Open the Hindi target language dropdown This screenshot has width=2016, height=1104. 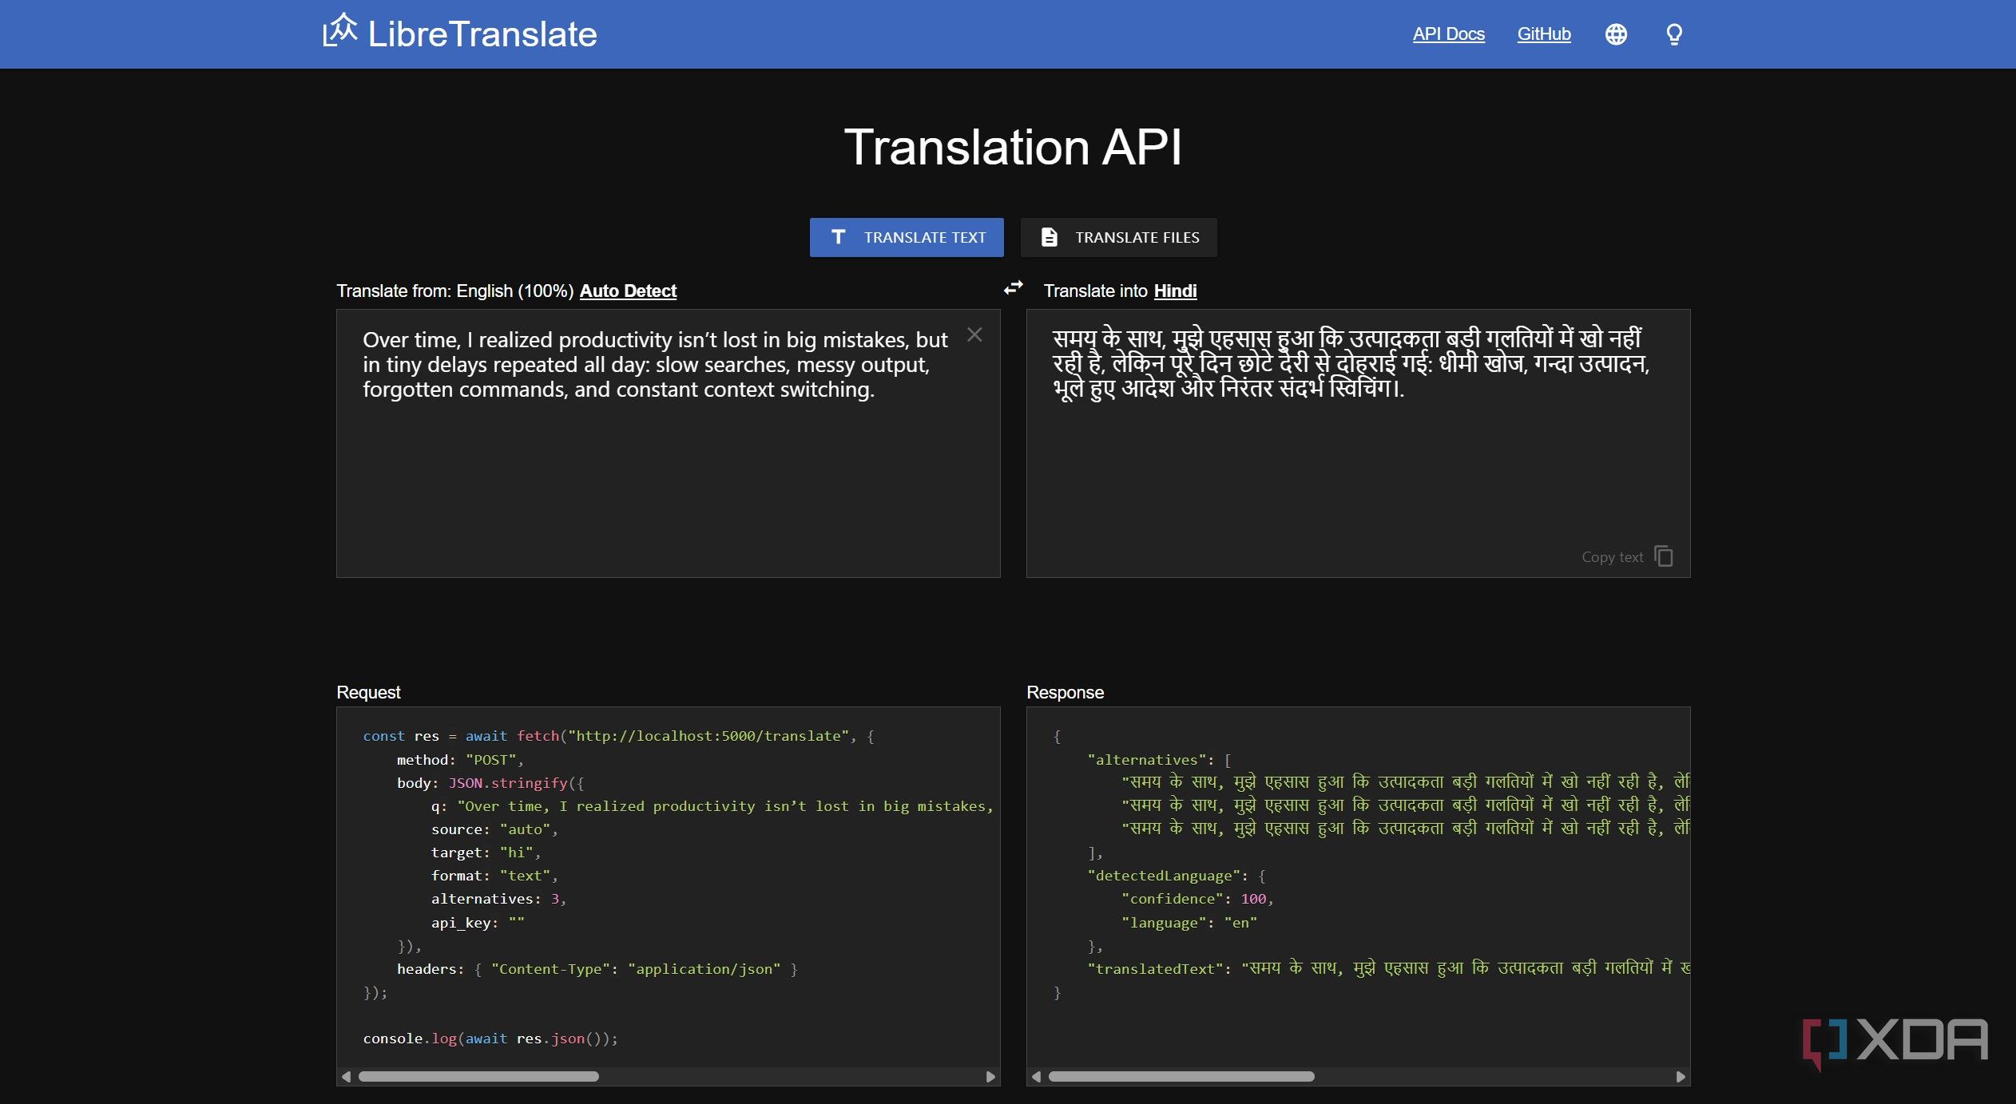pos(1175,291)
